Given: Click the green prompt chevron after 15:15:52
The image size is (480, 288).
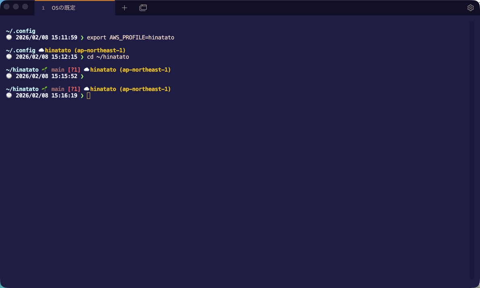Looking at the screenshot, I should (x=82, y=76).
